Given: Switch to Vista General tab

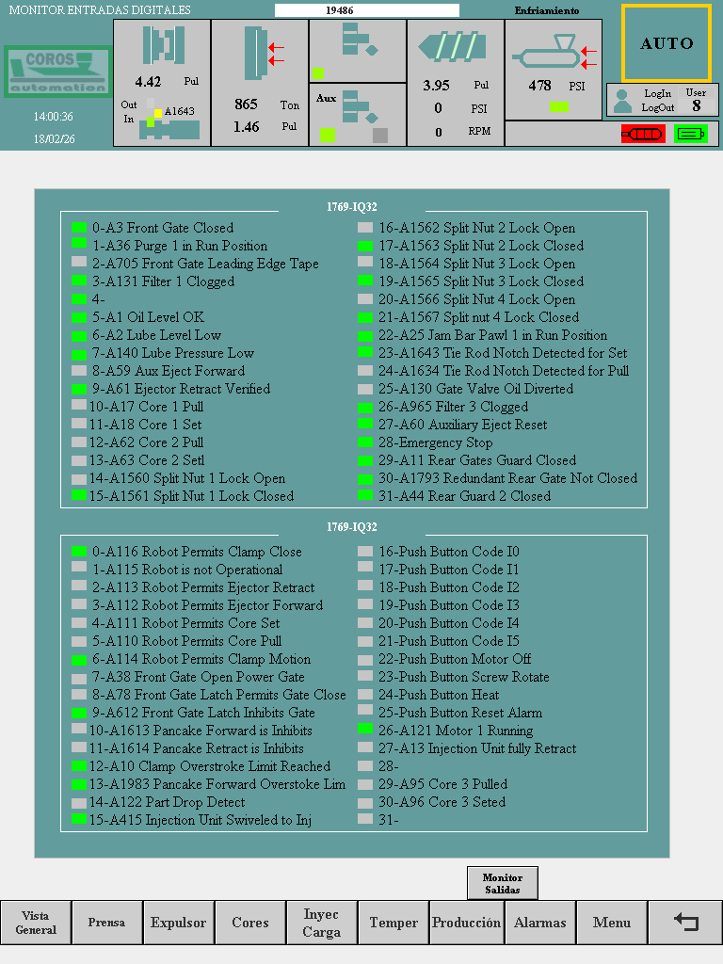Looking at the screenshot, I should pyautogui.click(x=36, y=923).
